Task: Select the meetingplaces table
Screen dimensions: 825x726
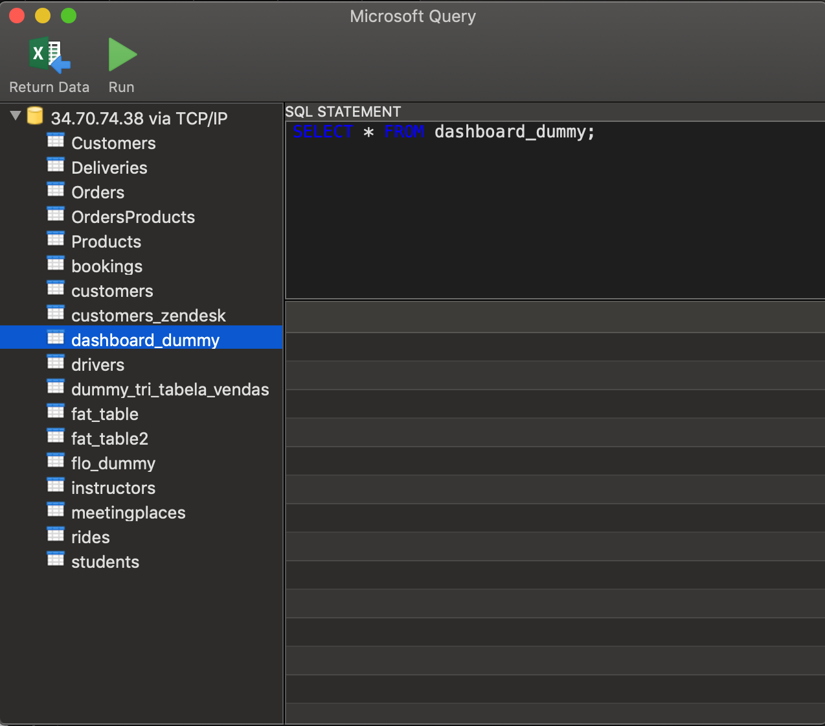Action: click(128, 512)
